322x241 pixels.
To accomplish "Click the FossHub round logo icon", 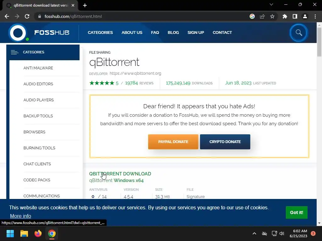I will 18,33.
